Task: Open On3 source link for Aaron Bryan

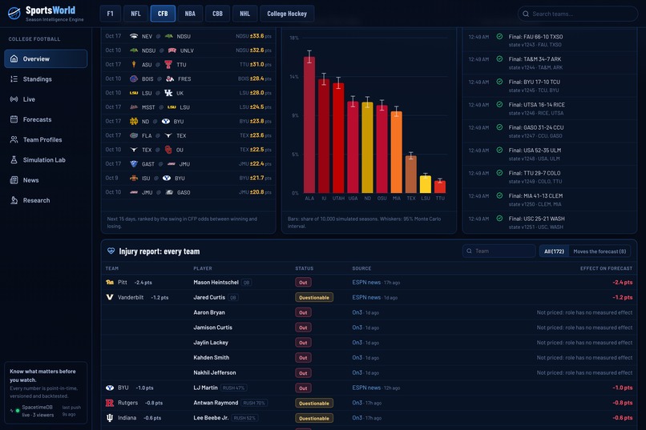Action: pos(357,312)
